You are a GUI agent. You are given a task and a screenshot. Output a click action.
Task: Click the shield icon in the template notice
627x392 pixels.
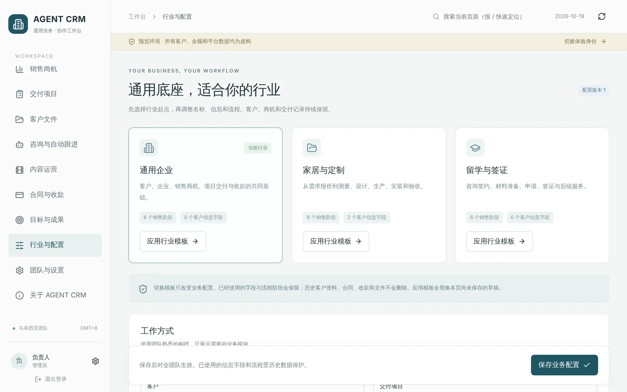click(x=143, y=289)
